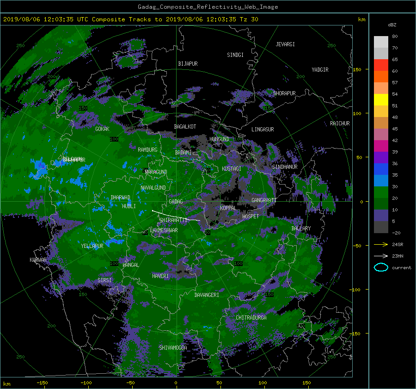Select the YELLAPUR city label
Screen dimensions: 416x389
(x=92, y=246)
